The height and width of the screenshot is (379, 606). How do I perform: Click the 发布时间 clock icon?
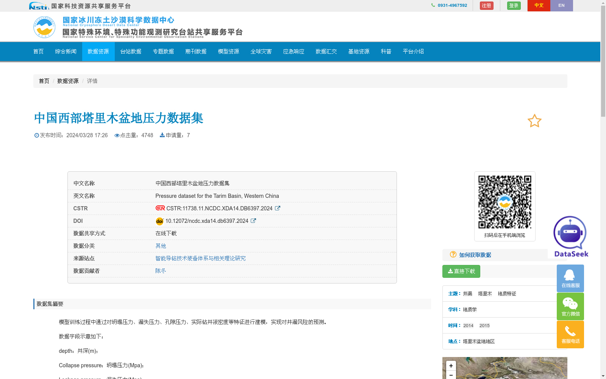37,135
